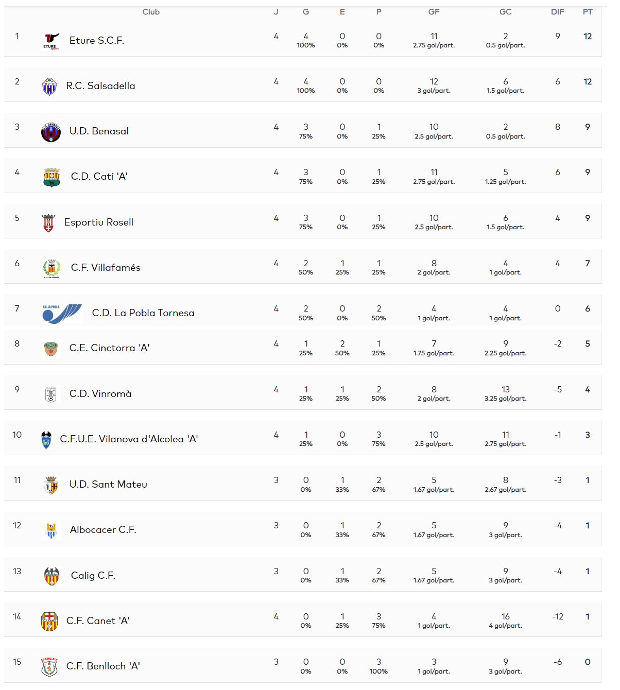Open C.F.U.E. Vilanova d'Alcolea 'A' team

(x=129, y=439)
